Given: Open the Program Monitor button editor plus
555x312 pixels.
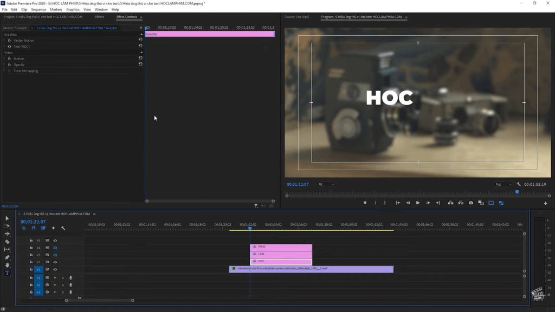Looking at the screenshot, I should pyautogui.click(x=545, y=203).
